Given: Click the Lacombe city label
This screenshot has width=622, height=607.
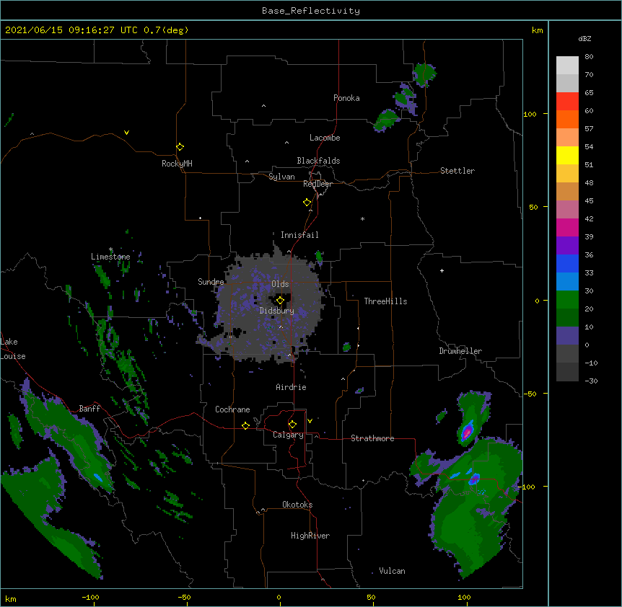Looking at the screenshot, I should pyautogui.click(x=325, y=138).
